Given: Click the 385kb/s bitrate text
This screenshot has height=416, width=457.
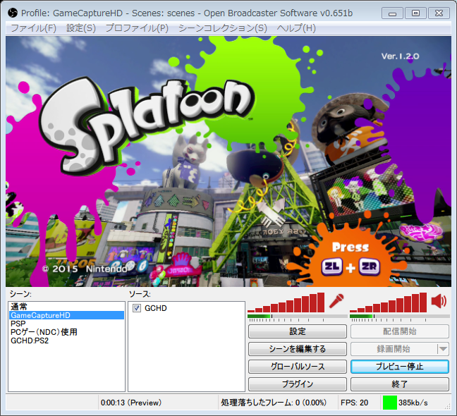Looking at the screenshot, I should pyautogui.click(x=413, y=403).
